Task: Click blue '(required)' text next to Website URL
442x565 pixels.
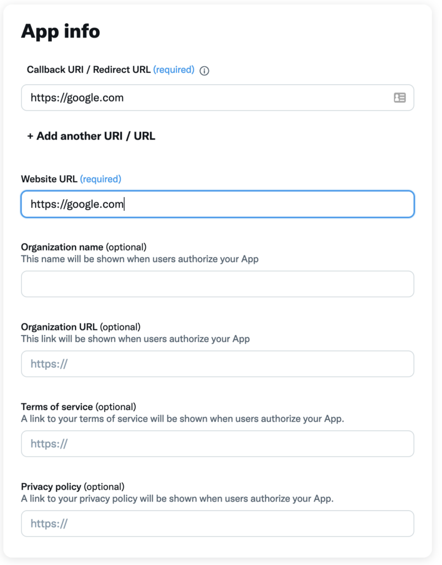Action: tap(100, 179)
